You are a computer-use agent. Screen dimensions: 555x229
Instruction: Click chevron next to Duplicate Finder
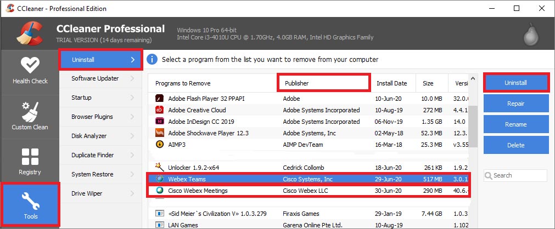pos(133,155)
